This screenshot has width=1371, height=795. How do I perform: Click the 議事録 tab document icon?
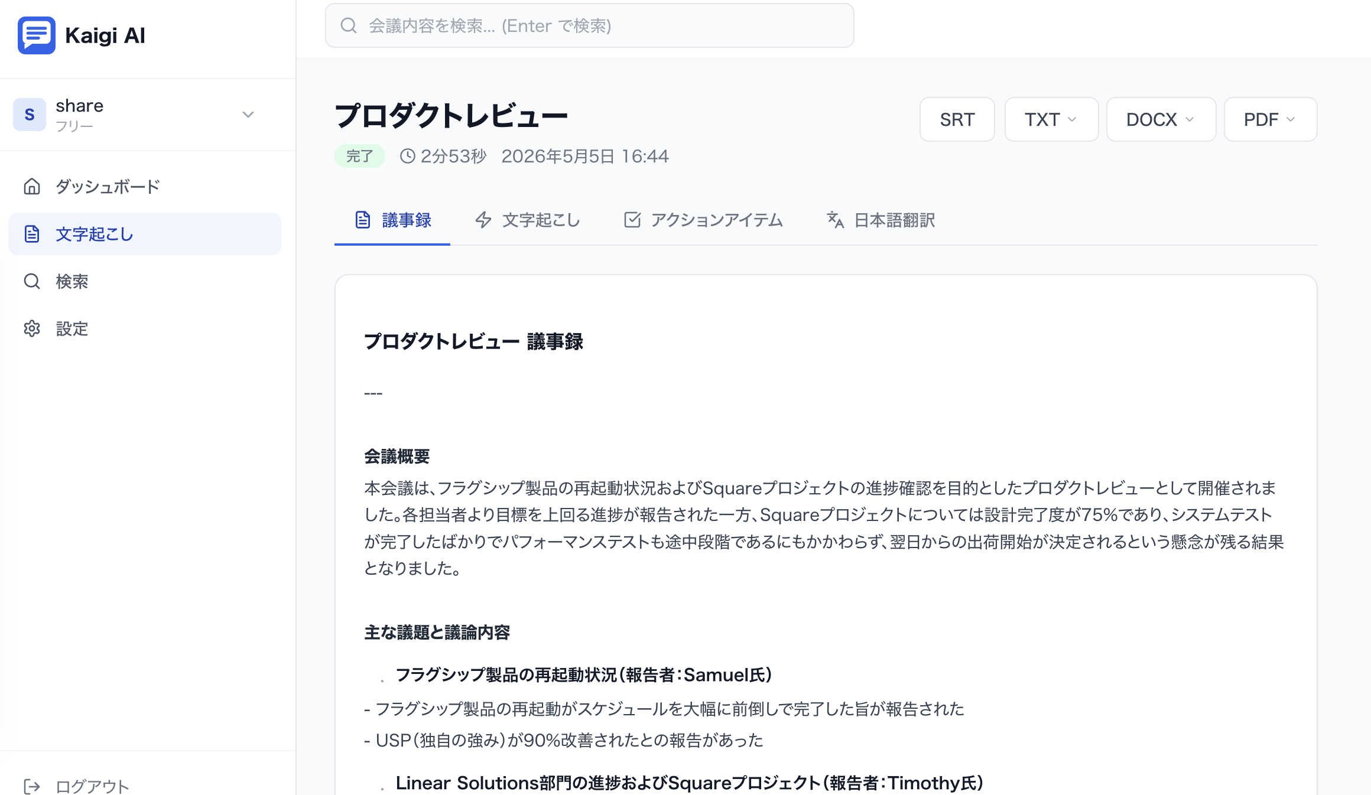point(363,220)
